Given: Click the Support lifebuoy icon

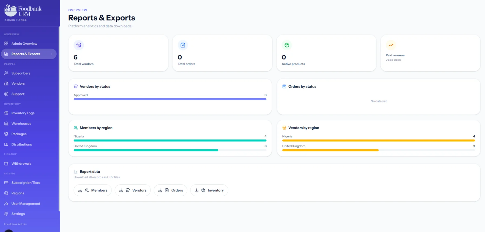Looking at the screenshot, I should click(x=6, y=94).
